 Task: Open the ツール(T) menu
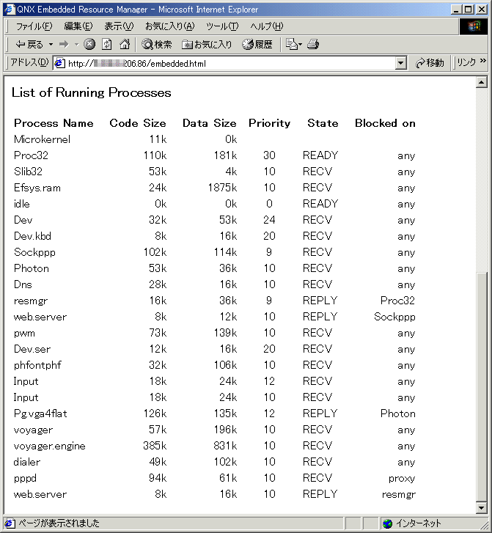pos(222,26)
